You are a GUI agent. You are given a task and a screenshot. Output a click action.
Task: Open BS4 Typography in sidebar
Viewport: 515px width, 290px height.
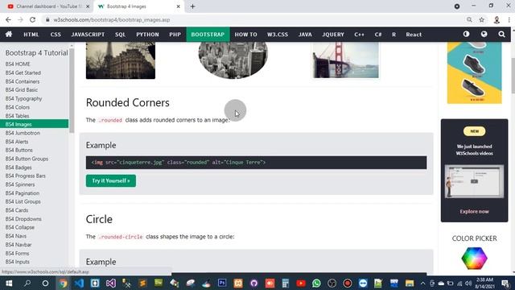point(23,98)
